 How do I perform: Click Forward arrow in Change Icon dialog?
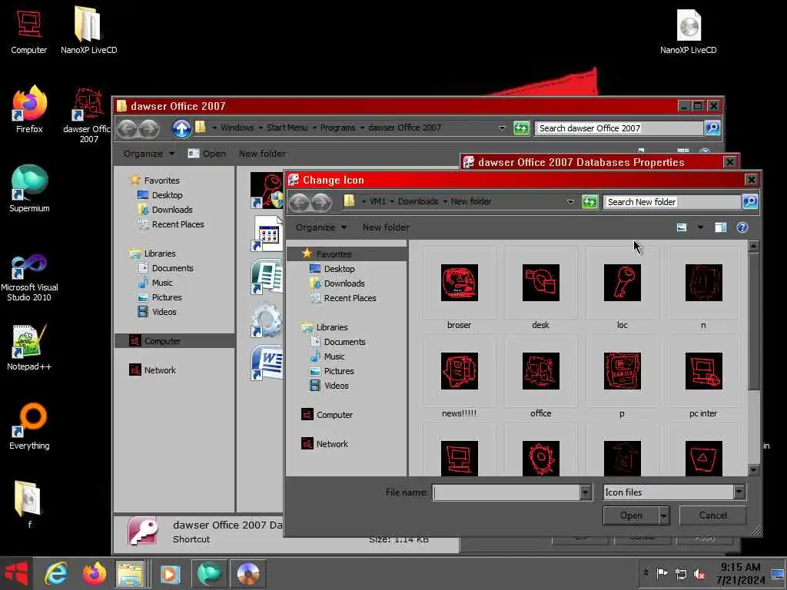[x=321, y=202]
